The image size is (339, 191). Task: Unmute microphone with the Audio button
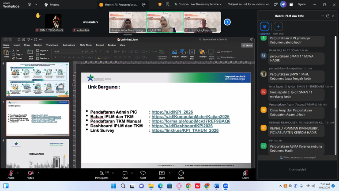click(x=11, y=175)
